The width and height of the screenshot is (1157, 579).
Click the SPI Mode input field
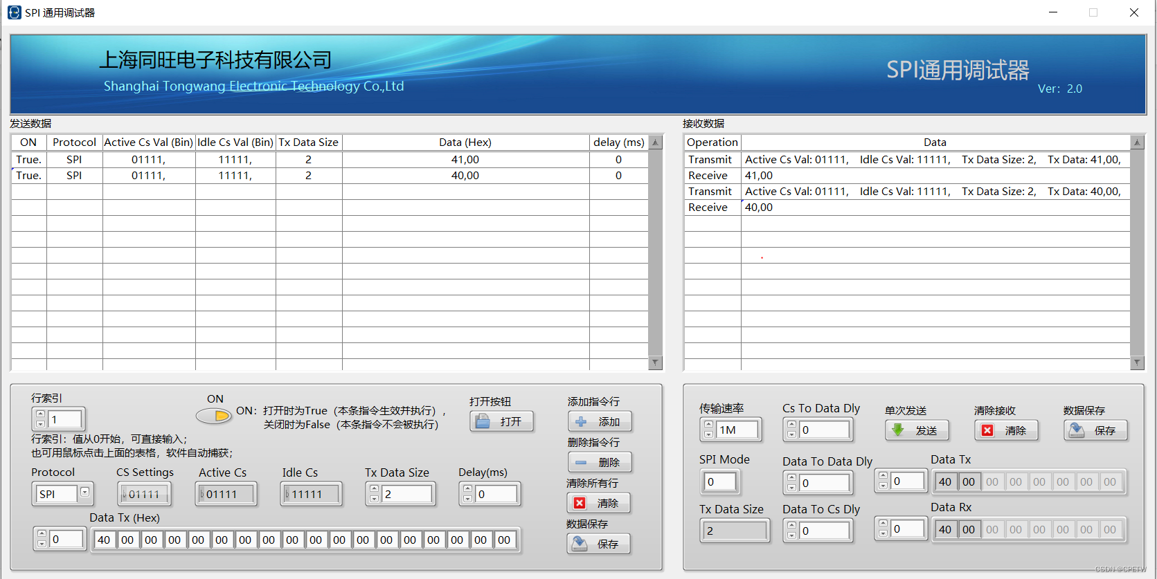coord(720,481)
